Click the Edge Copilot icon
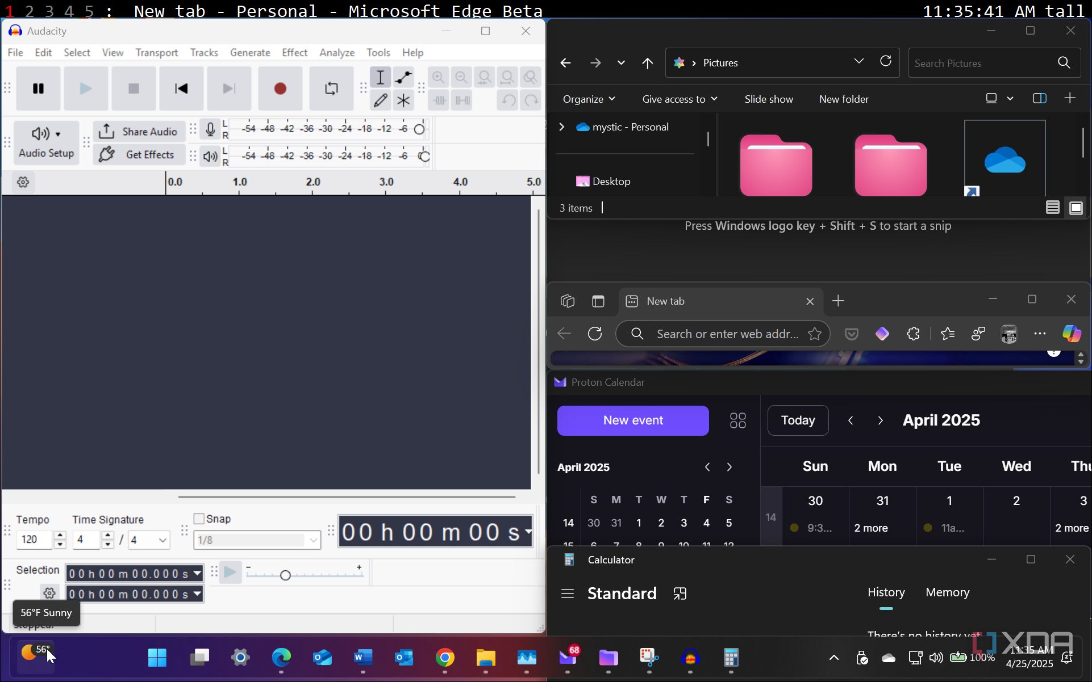1092x682 pixels. click(1072, 334)
